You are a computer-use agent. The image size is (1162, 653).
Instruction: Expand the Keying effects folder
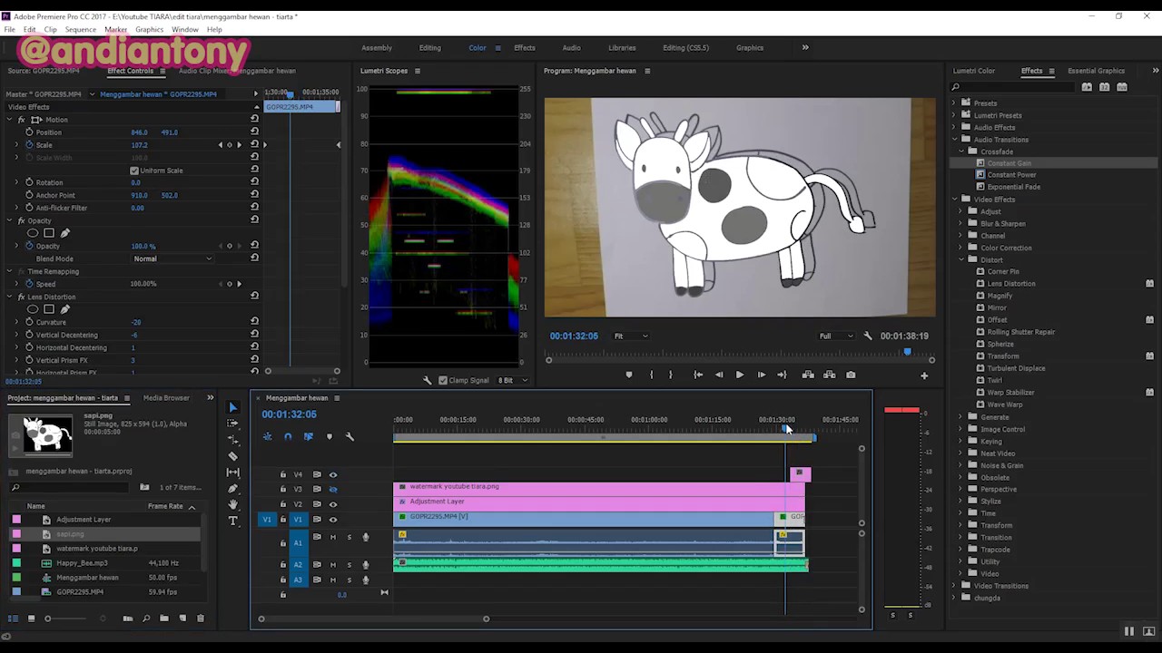(960, 441)
